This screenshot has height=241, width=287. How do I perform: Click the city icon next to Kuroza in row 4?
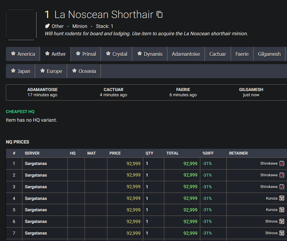(x=282, y=198)
